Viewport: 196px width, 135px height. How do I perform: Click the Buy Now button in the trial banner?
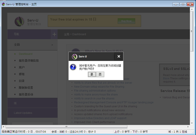click(x=127, y=21)
